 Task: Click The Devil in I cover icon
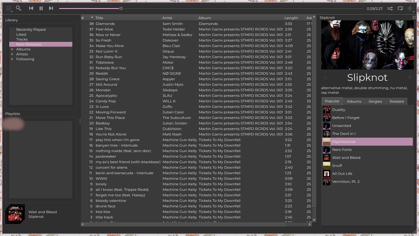point(327,134)
